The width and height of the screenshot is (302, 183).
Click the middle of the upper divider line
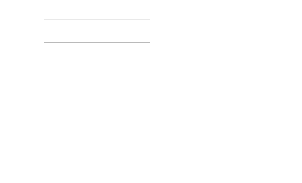point(97,20)
